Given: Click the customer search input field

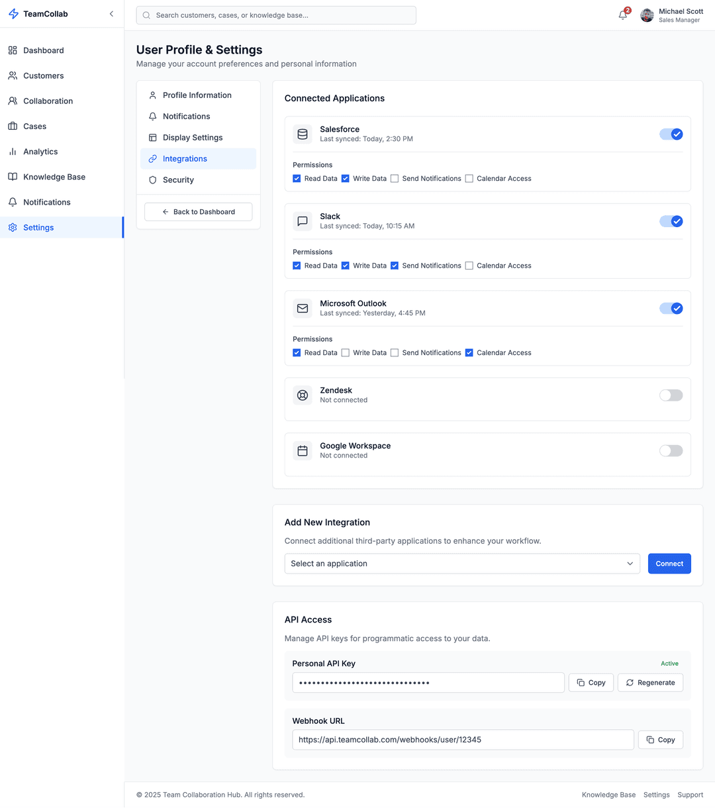Looking at the screenshot, I should point(276,15).
